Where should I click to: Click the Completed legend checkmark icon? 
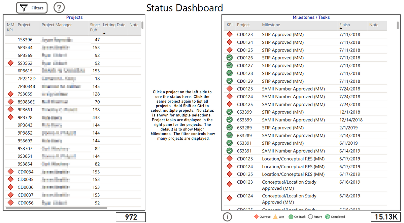(328, 217)
